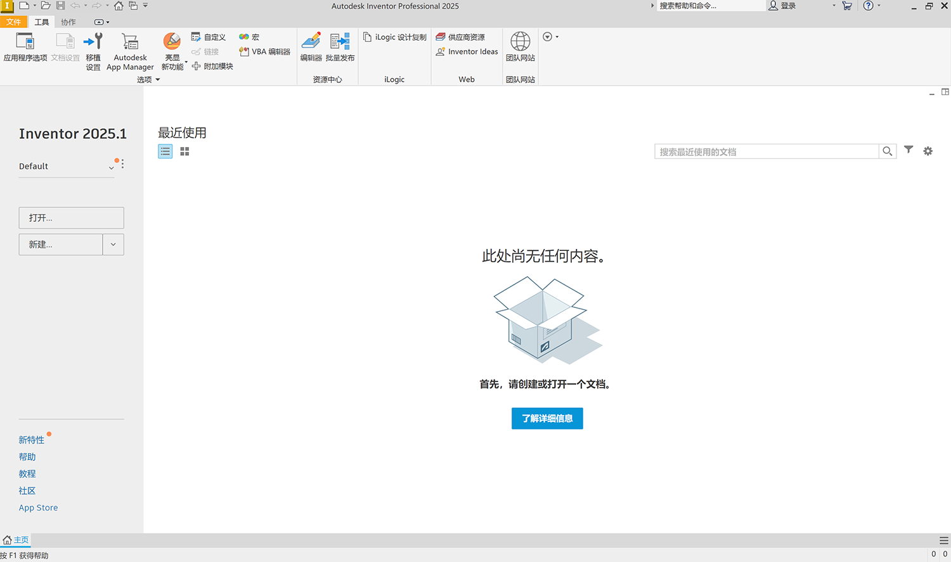The height and width of the screenshot is (562, 951).
Task: Expand the 选项 panel dropdown
Action: tap(158, 79)
